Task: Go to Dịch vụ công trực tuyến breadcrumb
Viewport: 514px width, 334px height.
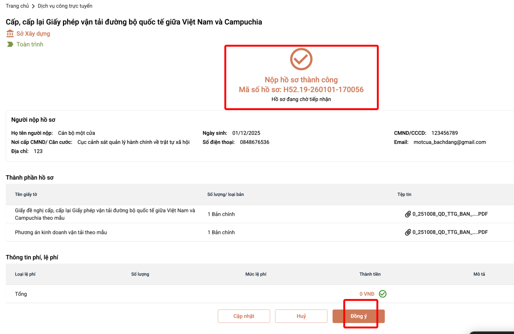Action: (x=65, y=6)
